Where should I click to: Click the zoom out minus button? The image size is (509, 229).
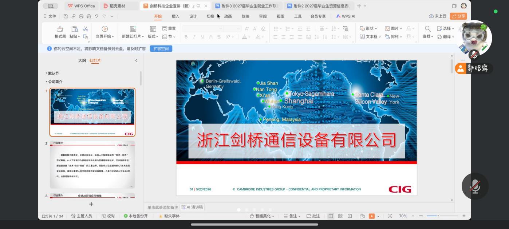[x=421, y=216]
